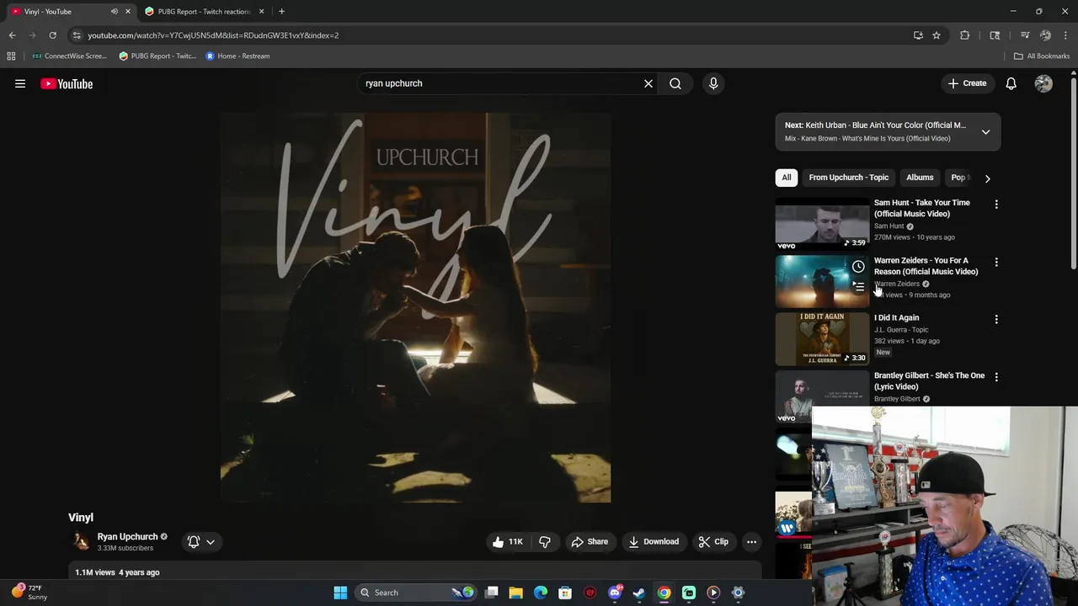This screenshot has height=606, width=1078.
Task: Select the From Upchurch - Topic chip
Action: click(848, 178)
